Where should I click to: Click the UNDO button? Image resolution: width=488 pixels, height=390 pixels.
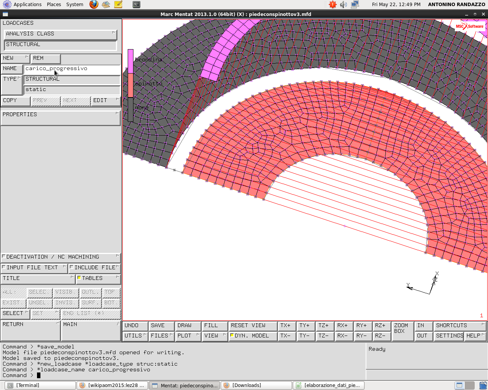point(135,326)
